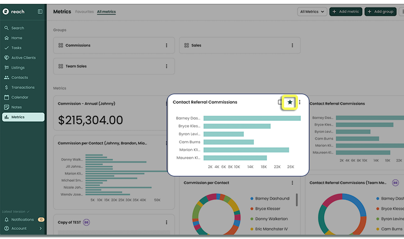Open Search from the sidebar
404x239 pixels.
pyautogui.click(x=18, y=28)
